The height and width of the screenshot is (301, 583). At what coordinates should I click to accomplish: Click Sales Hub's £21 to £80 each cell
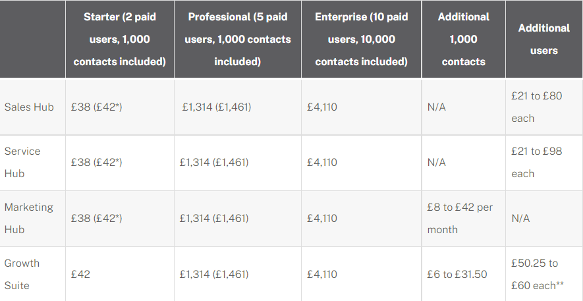(x=536, y=107)
